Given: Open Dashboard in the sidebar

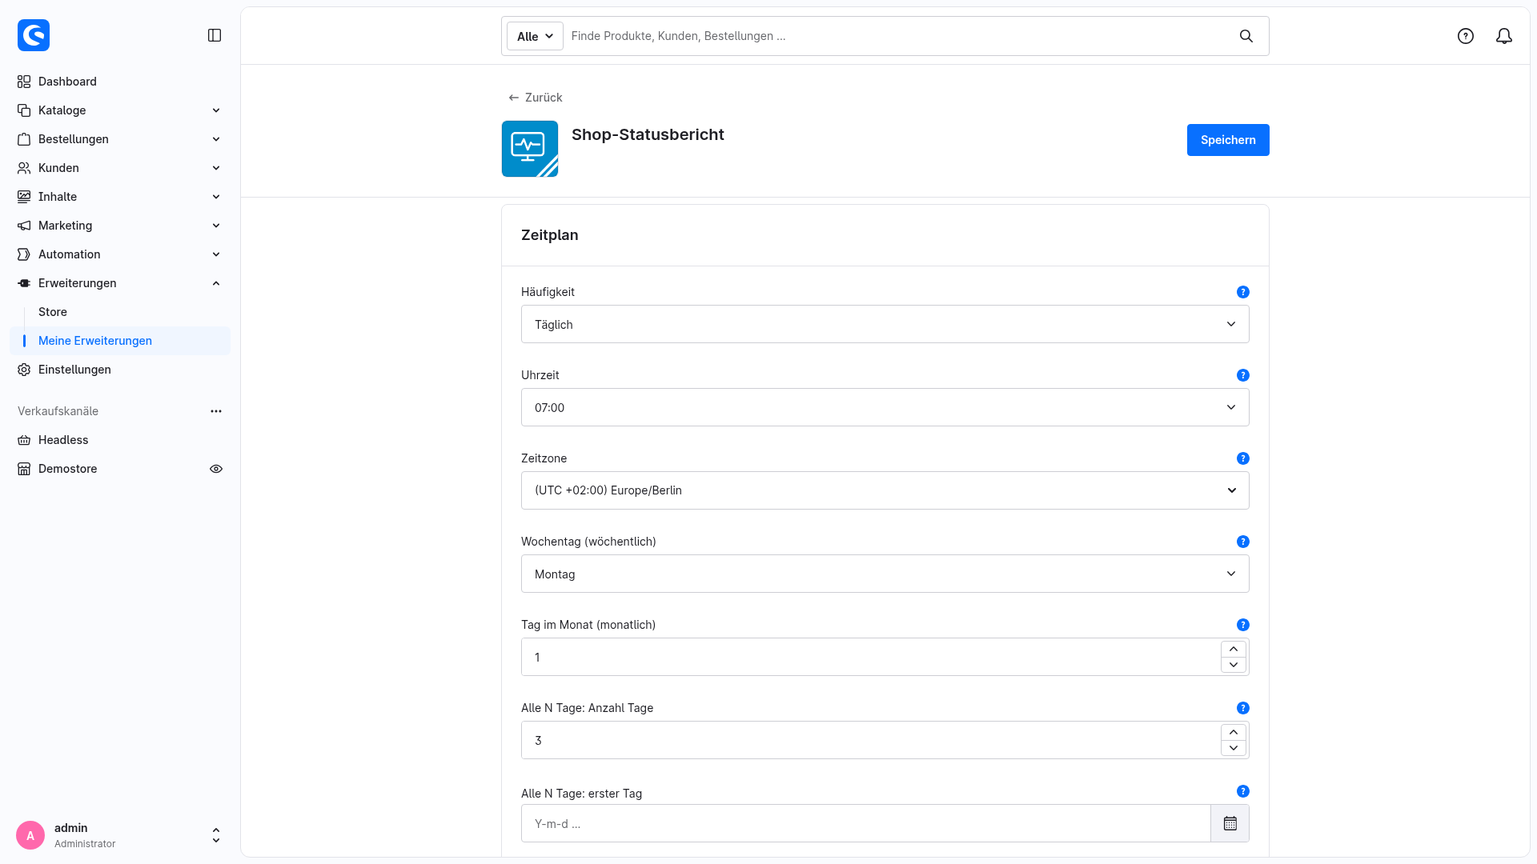Looking at the screenshot, I should point(120,82).
